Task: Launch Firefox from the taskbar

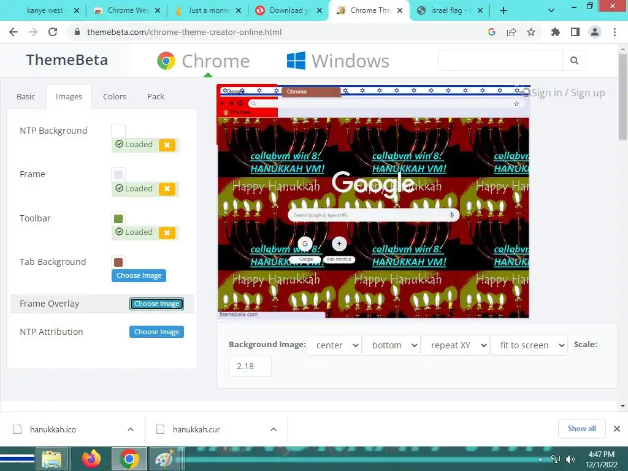Action: tap(91, 459)
